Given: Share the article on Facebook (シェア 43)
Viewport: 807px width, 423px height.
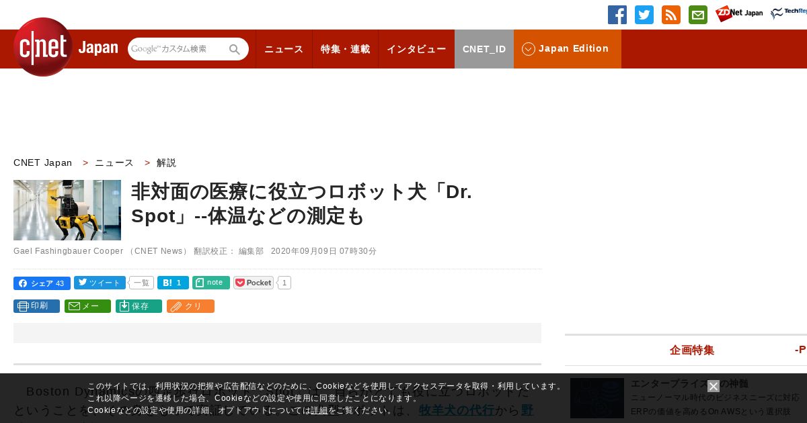Looking at the screenshot, I should click(42, 283).
